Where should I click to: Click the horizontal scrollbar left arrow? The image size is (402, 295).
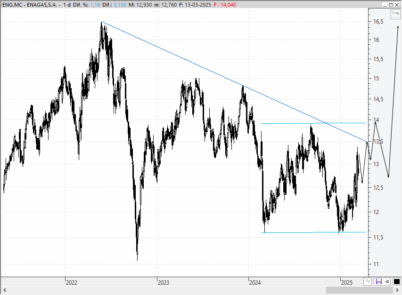click(4, 290)
